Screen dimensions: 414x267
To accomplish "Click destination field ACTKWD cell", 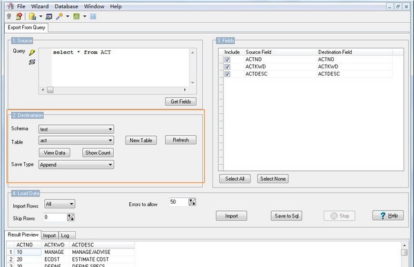I will pyautogui.click(x=328, y=66).
